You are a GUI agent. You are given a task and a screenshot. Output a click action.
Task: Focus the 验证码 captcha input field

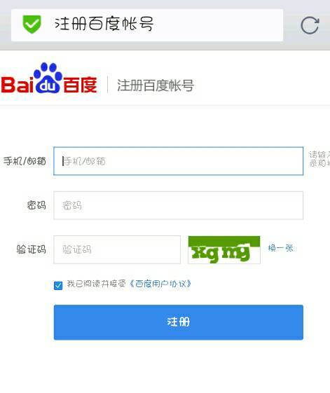click(x=117, y=249)
